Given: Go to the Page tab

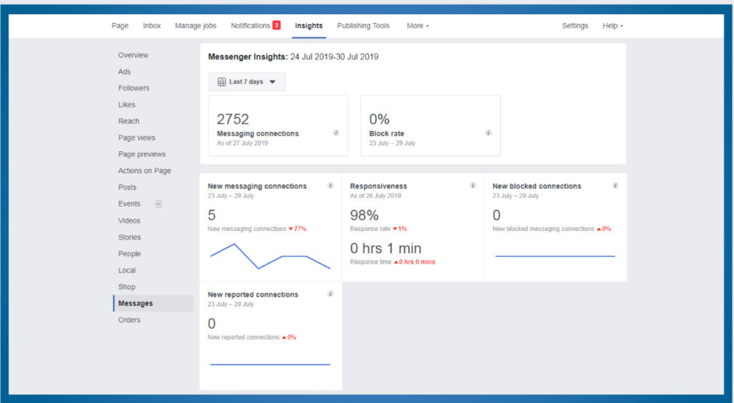Looking at the screenshot, I should point(120,26).
